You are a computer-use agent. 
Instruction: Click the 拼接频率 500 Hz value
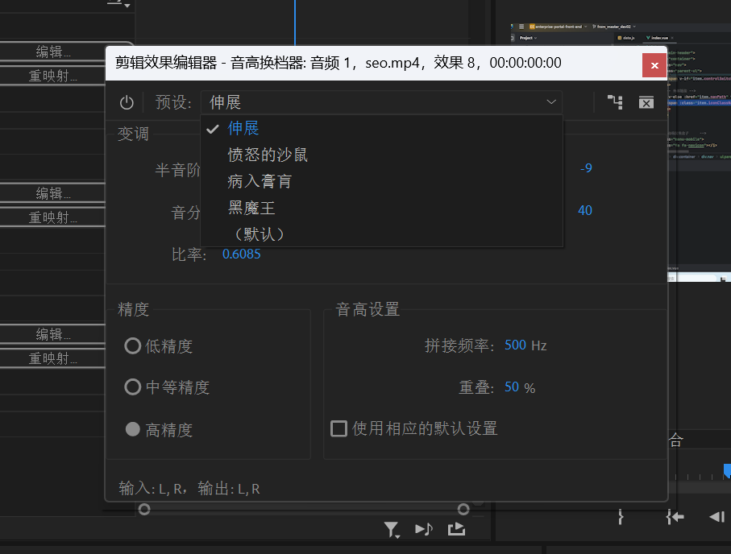515,345
